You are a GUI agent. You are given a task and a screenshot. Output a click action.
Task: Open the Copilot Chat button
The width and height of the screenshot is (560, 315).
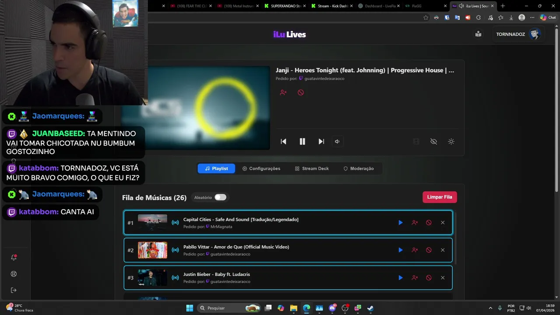point(548,17)
